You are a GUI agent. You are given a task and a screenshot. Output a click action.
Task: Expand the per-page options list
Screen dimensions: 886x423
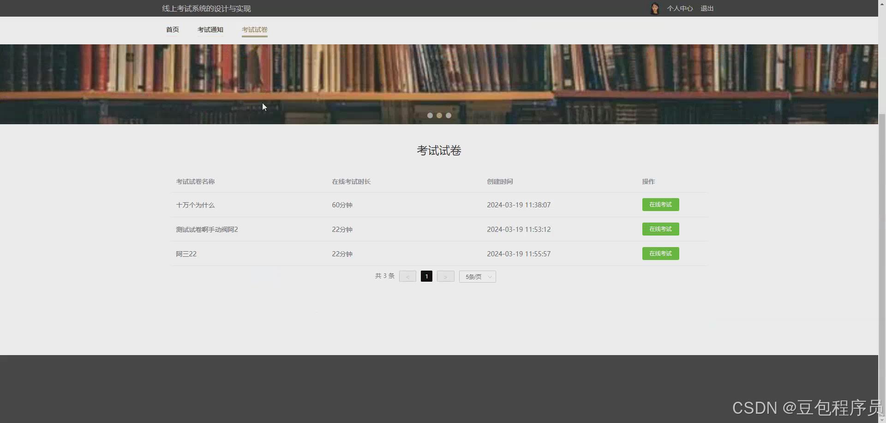tap(477, 276)
